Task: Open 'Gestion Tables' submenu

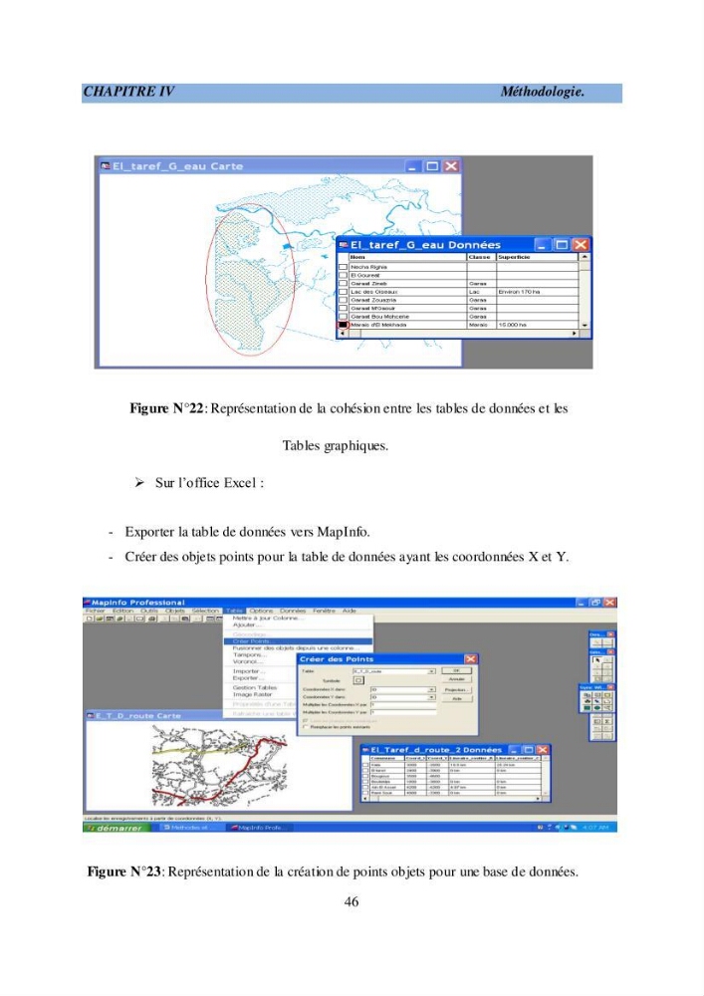Action: (261, 688)
